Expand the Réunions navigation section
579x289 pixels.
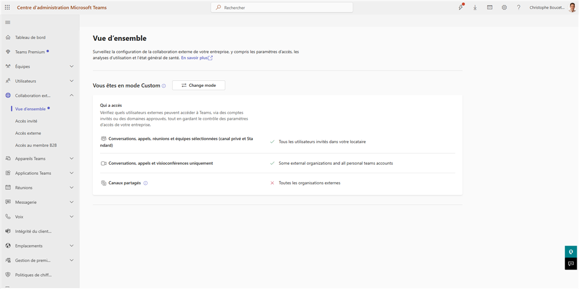click(x=71, y=188)
